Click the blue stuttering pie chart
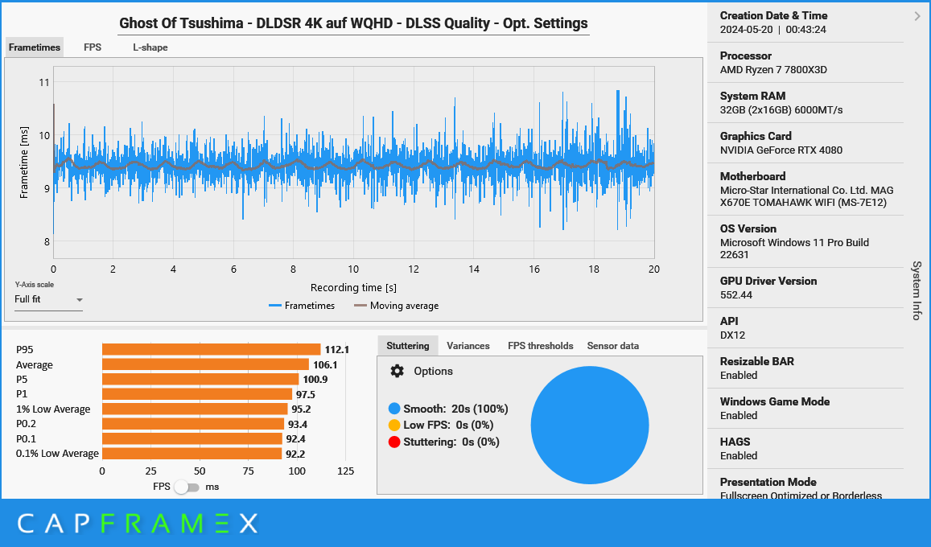The height and width of the screenshot is (547, 931). 590,426
